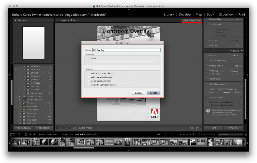Switch to the Library module

point(169,14)
